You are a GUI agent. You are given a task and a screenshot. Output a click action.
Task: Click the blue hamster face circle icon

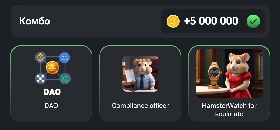click(64, 57)
